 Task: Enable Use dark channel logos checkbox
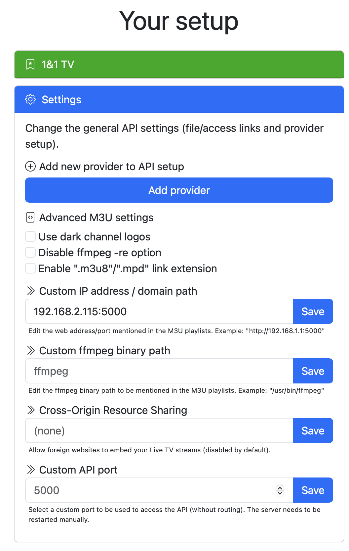[x=30, y=236]
